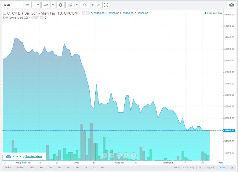Zoom in using the plus button
The image size is (238, 172).
coord(126,155)
